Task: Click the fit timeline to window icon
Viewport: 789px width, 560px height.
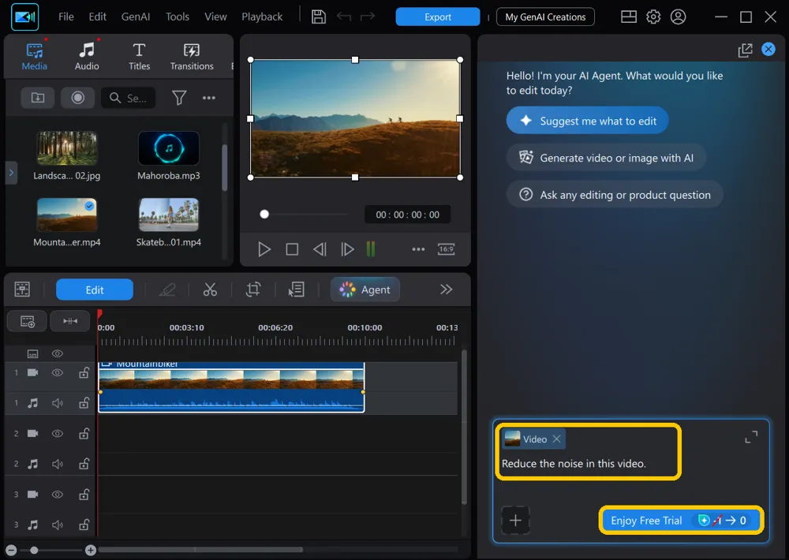Action: click(70, 321)
